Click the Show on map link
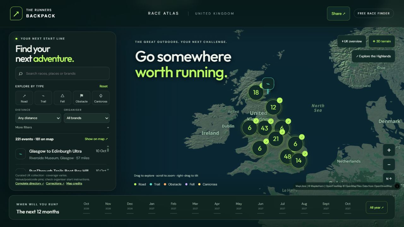 96,139
